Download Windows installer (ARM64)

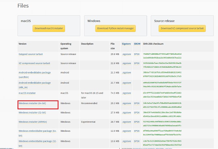(x=33, y=122)
